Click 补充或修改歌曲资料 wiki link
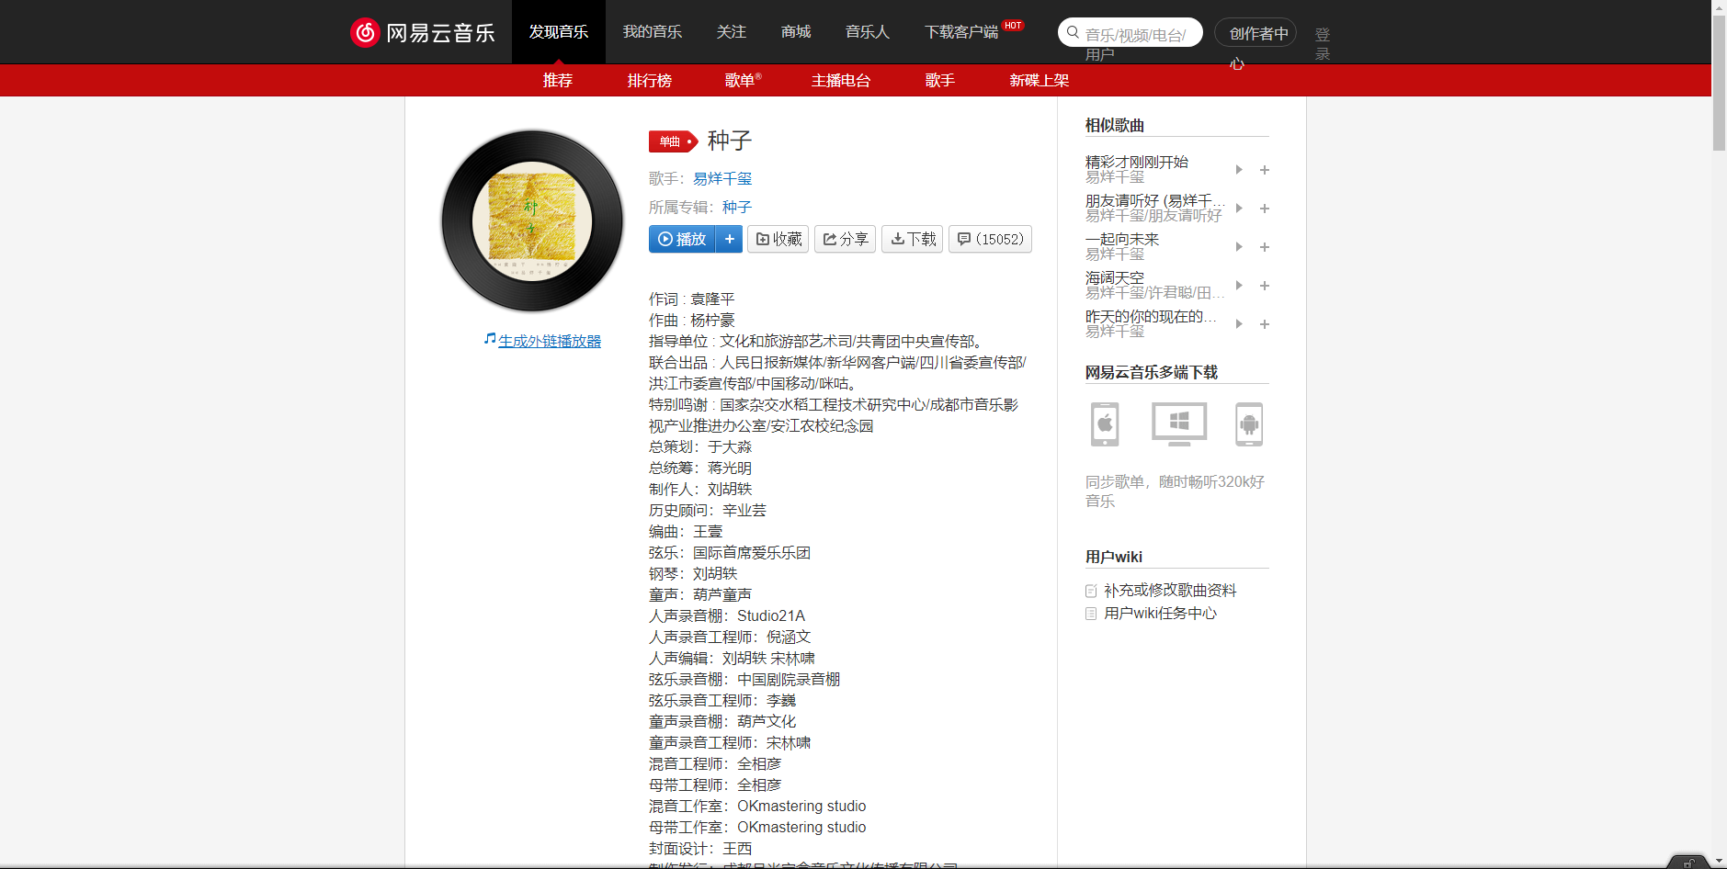 1170,591
